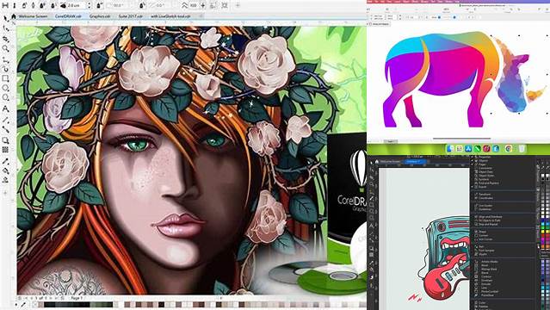Select the Connector tool in main toolbox
550x310 pixels.
[6, 130]
